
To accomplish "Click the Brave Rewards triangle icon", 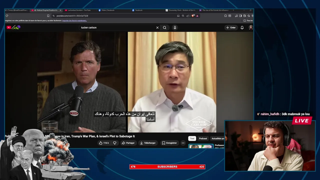I will (197, 16).
